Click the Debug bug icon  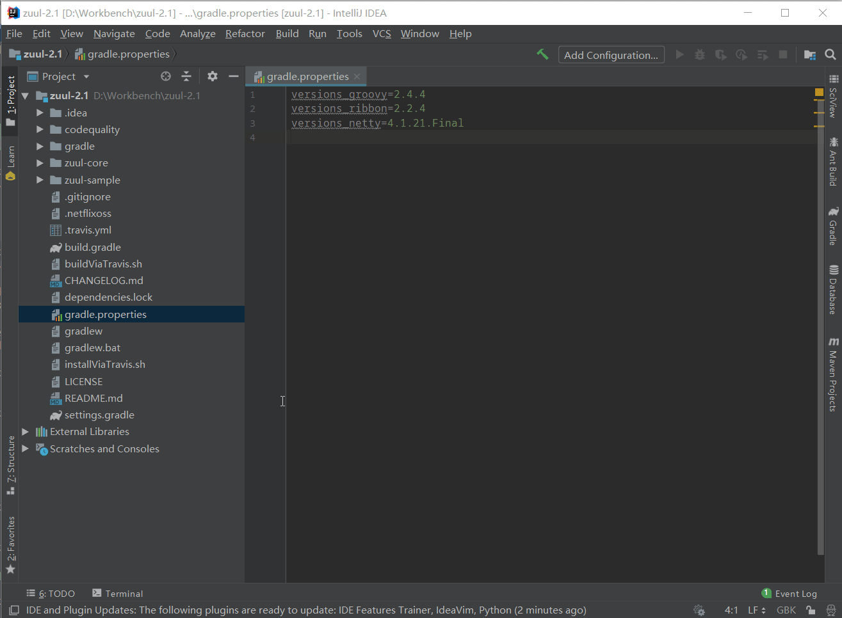click(x=700, y=55)
